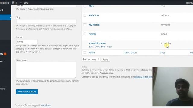Sort by the Name column footer

[x=92, y=53]
